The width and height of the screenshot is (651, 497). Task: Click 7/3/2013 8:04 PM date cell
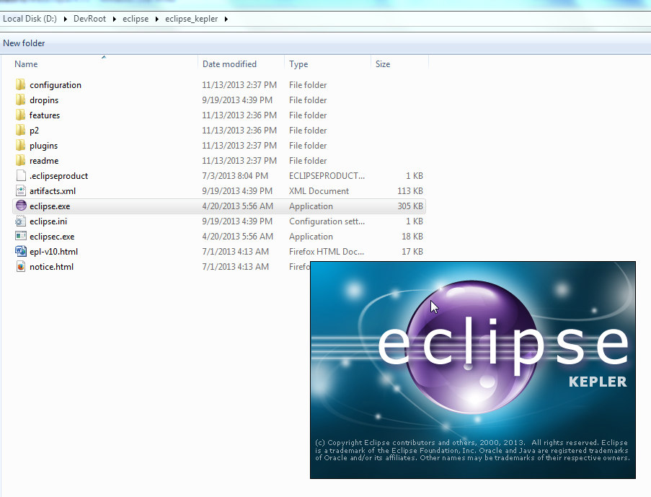click(x=235, y=176)
